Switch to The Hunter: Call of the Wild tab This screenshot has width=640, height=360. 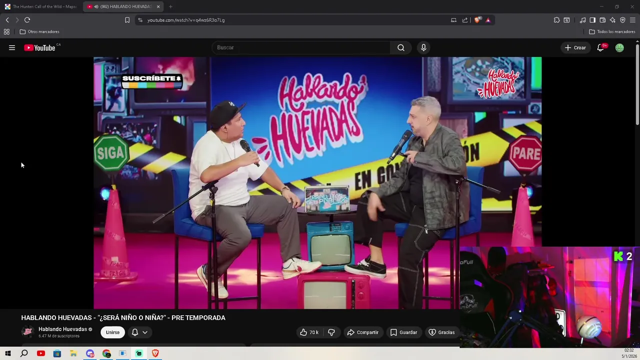point(41,6)
